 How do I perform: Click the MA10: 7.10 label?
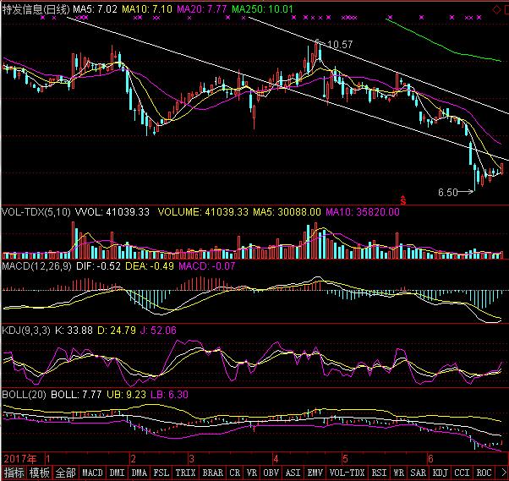click(x=147, y=9)
